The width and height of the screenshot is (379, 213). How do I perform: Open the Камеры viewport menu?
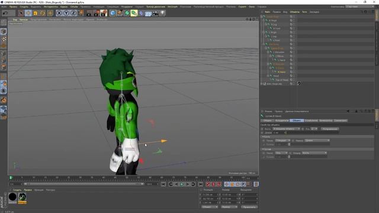click(24, 20)
